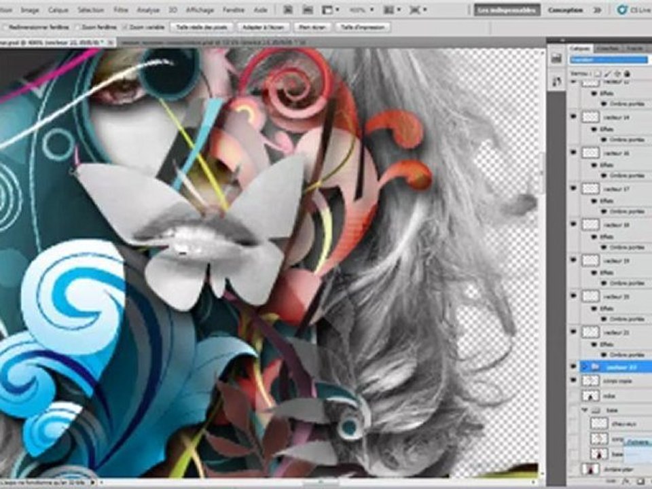Click the lock position icon
Viewport: 652px width, 489px height.
point(617,73)
